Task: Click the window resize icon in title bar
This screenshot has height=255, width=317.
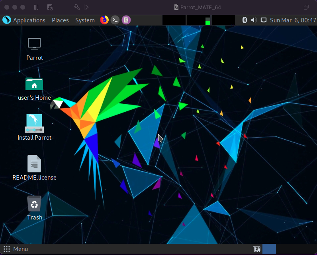Action: [x=306, y=7]
